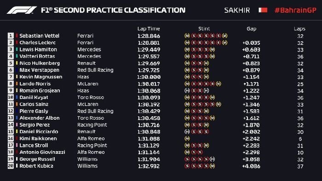The image size is (322, 181).
Task: Click Raikkonen's single medium tyre icon
Action: click(187, 139)
